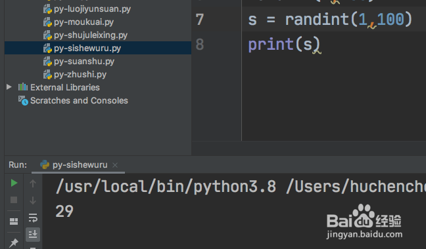This screenshot has height=249, width=426.
Task: Click the Stop process square icon
Action: (14, 200)
